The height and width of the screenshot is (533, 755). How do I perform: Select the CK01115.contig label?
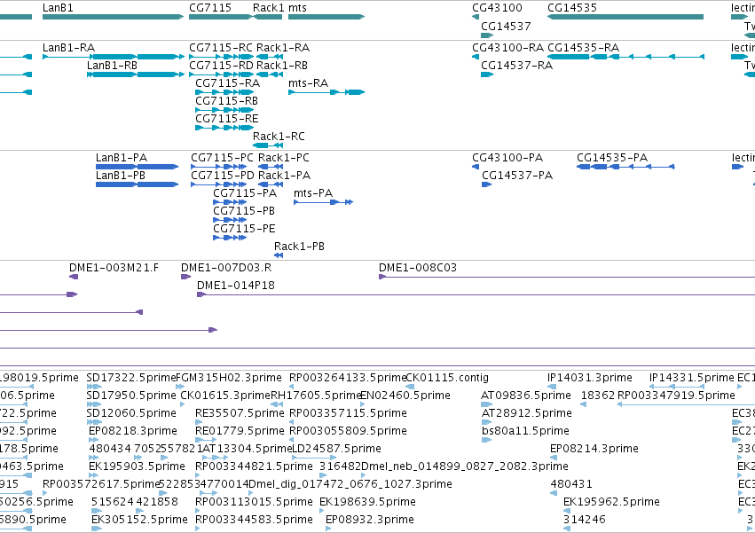[447, 378]
